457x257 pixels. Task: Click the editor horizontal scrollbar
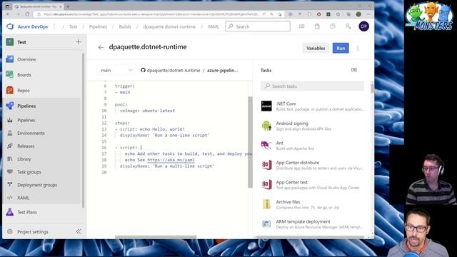[156, 237]
